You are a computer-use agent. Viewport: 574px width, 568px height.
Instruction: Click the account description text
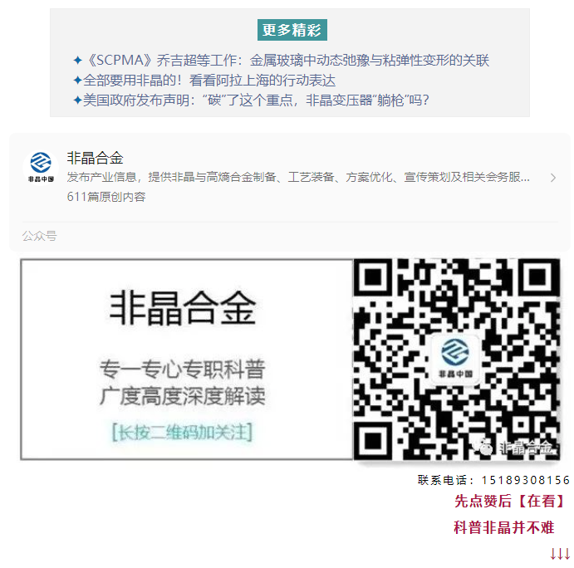click(298, 177)
